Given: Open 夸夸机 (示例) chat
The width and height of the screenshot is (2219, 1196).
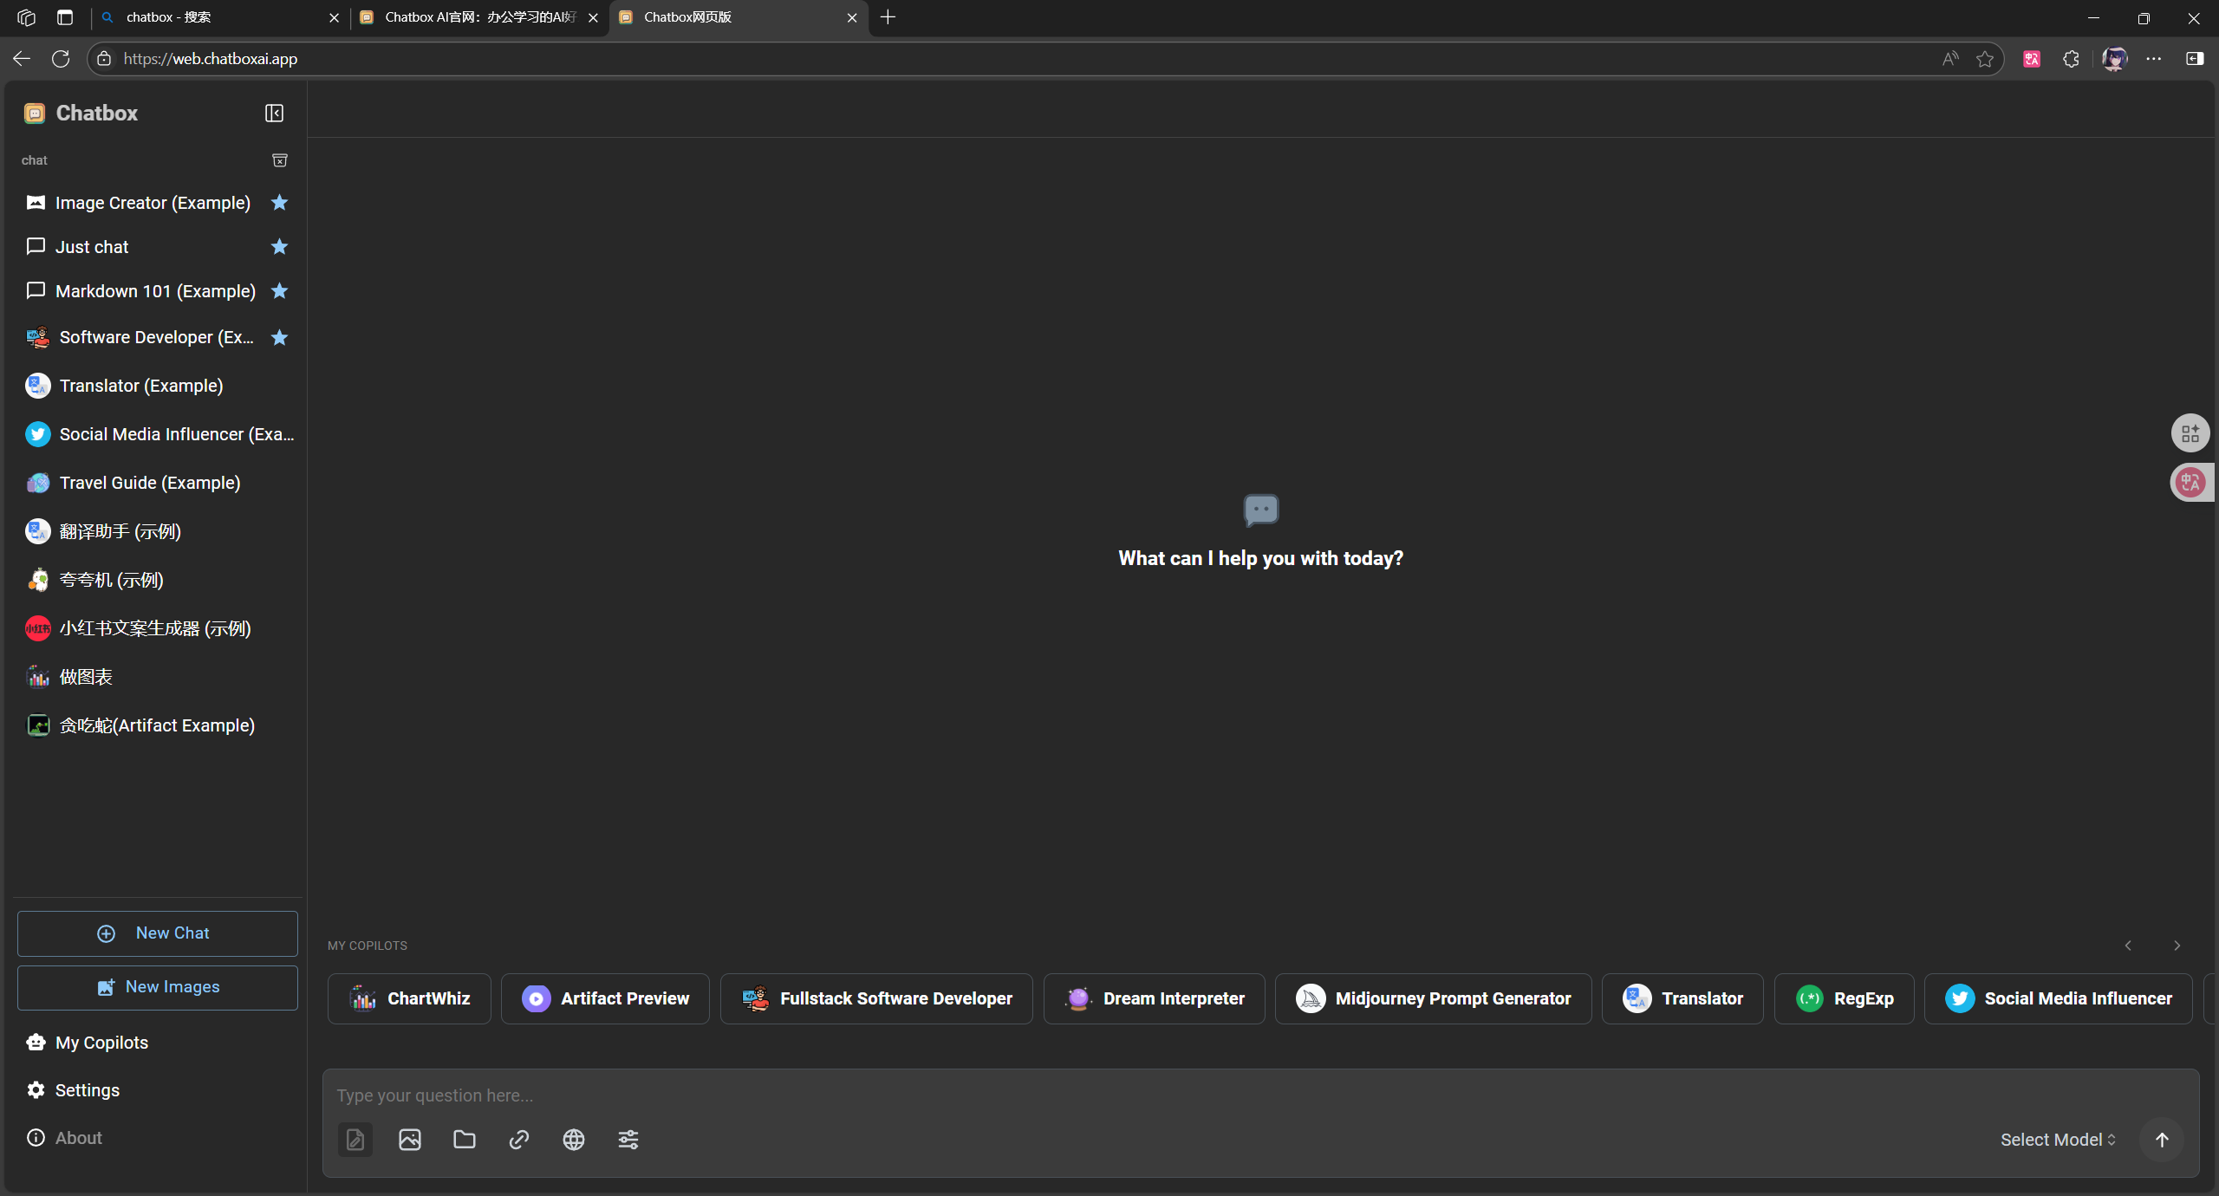Looking at the screenshot, I should click(158, 580).
